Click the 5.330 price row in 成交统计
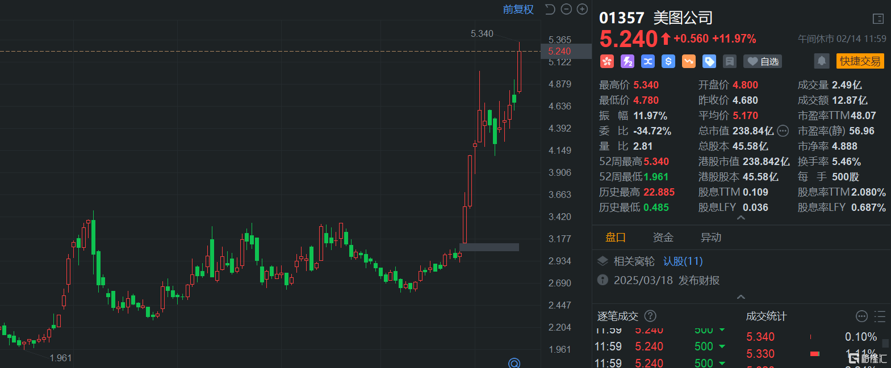The height and width of the screenshot is (368, 891). coord(812,354)
